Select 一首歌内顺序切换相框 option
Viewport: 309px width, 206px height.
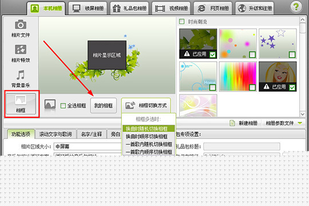click(x=148, y=152)
